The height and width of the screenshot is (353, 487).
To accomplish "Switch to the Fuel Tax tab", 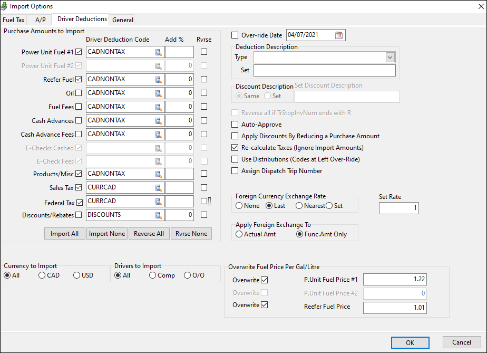I will 14,20.
